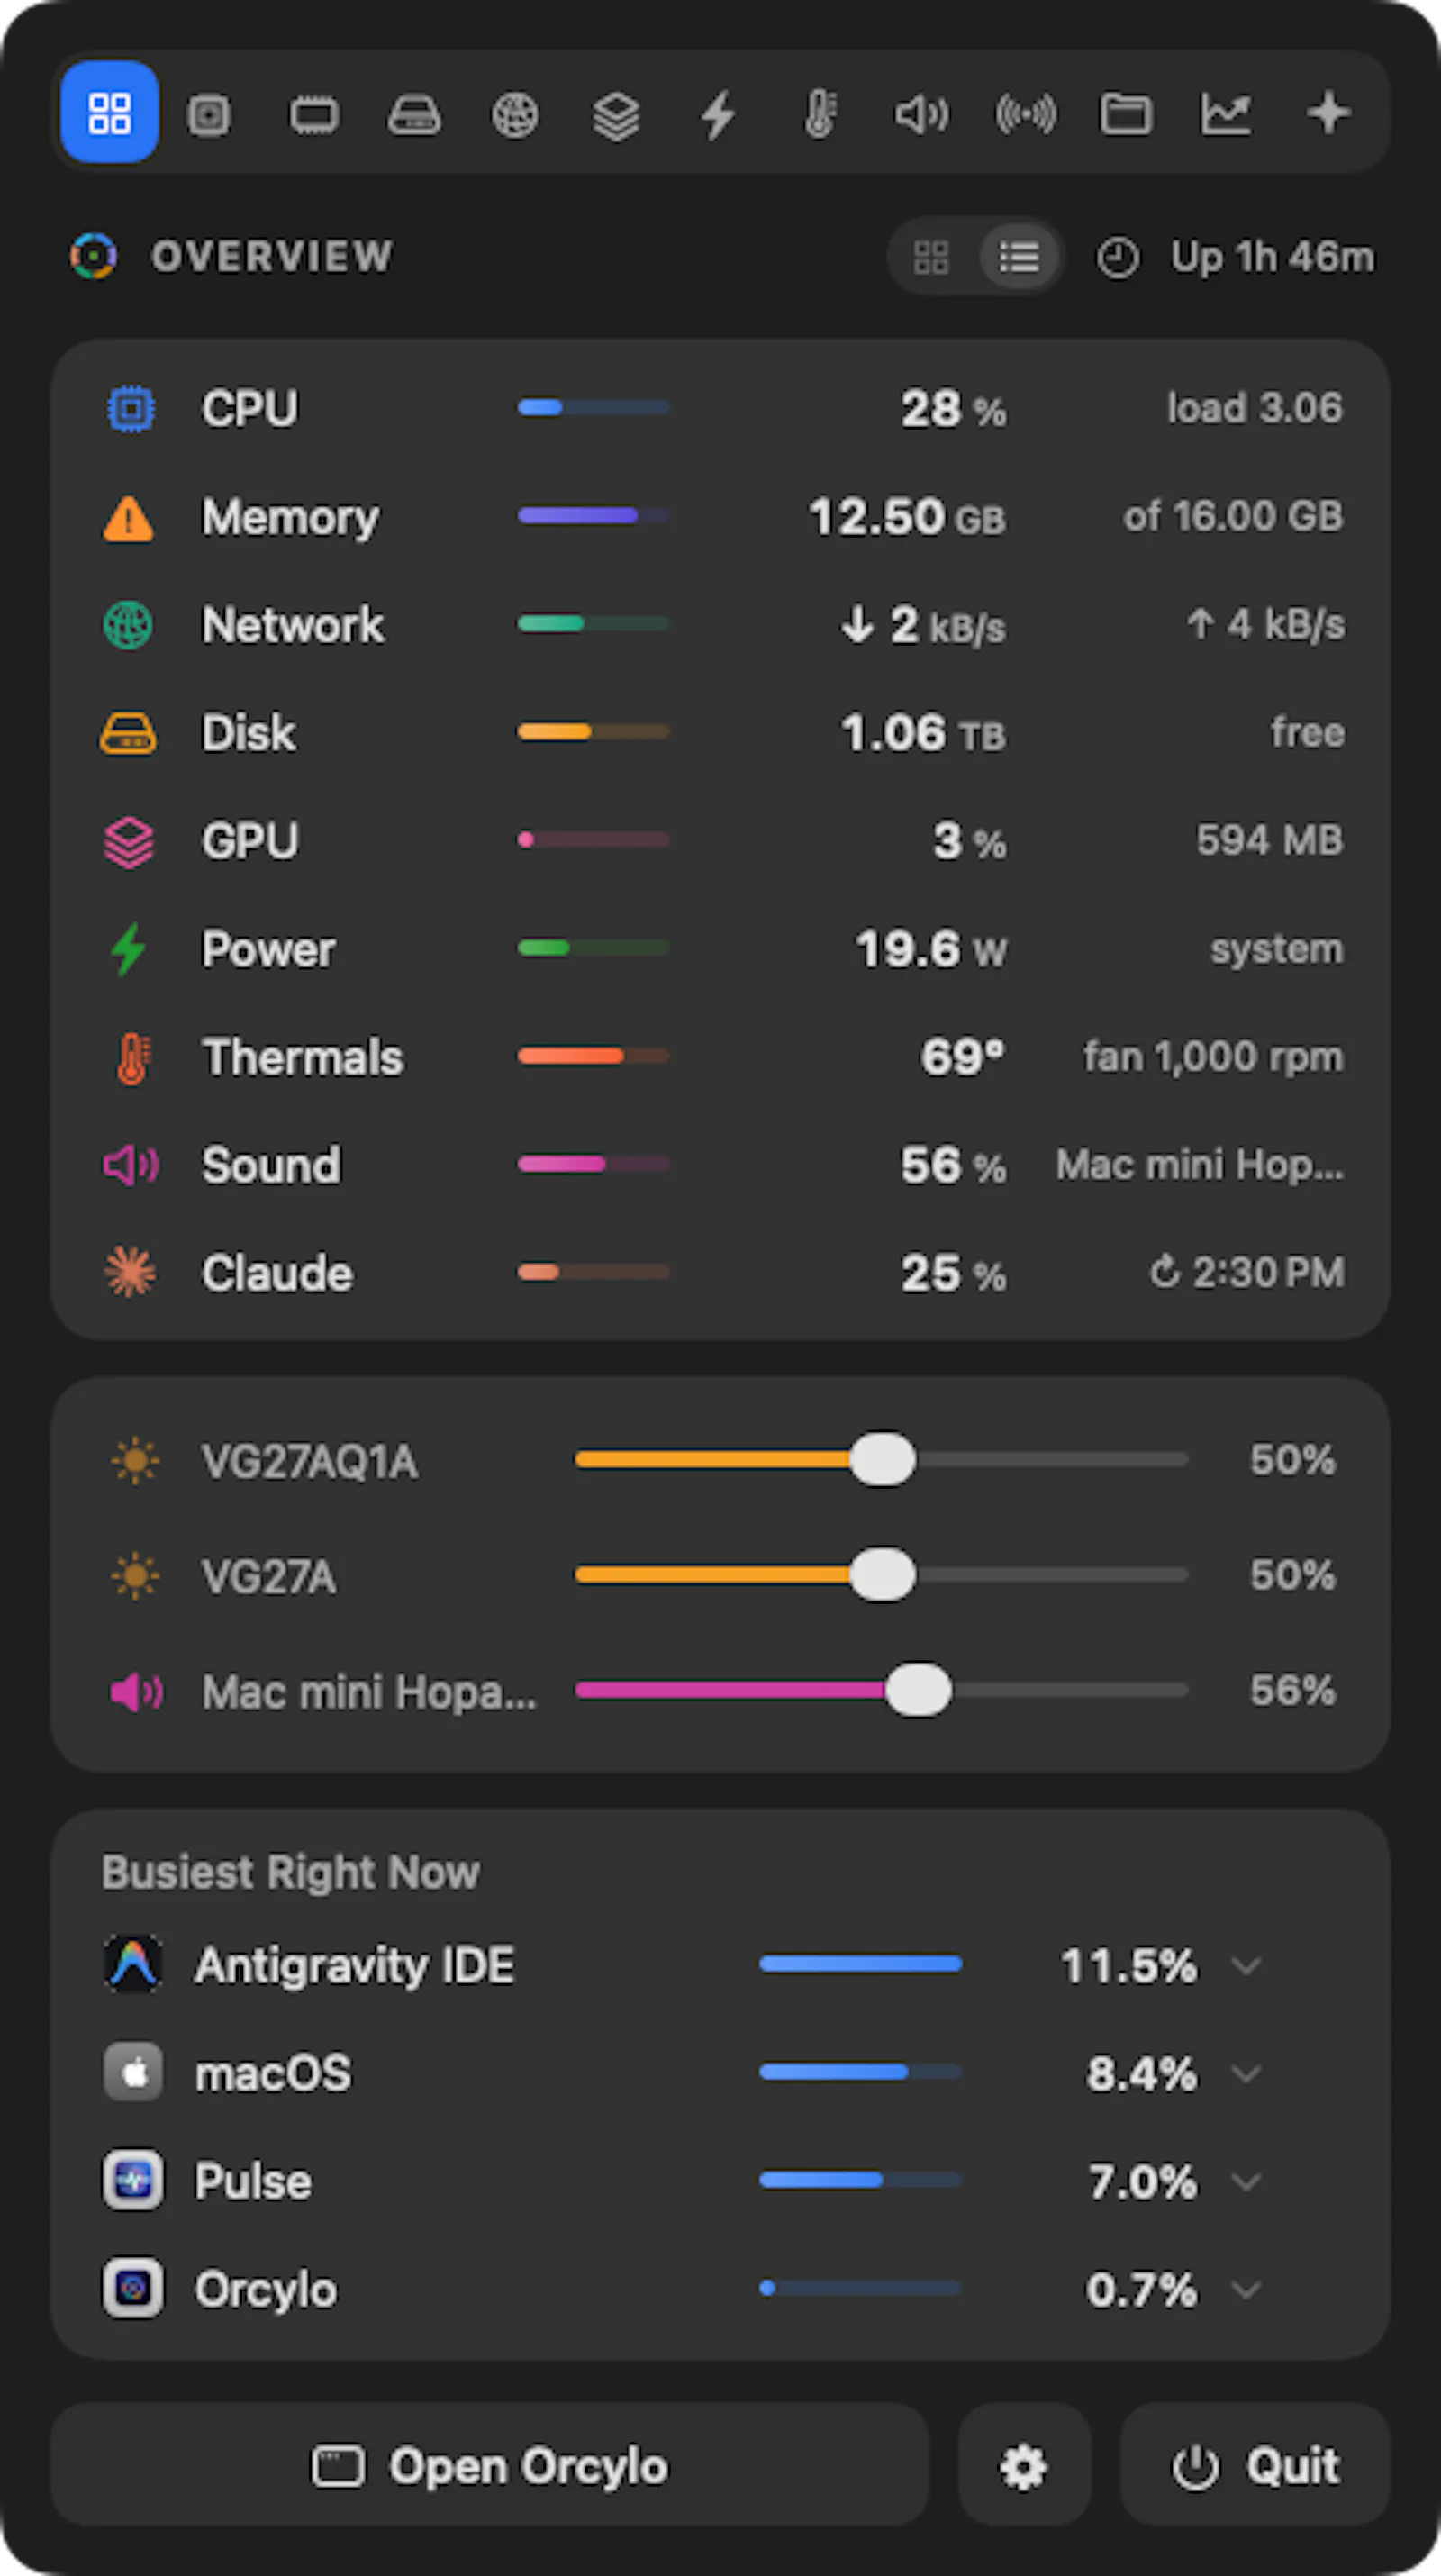The image size is (1441, 2576).
Task: Open the Power bolt icon in toolbar
Action: [718, 114]
